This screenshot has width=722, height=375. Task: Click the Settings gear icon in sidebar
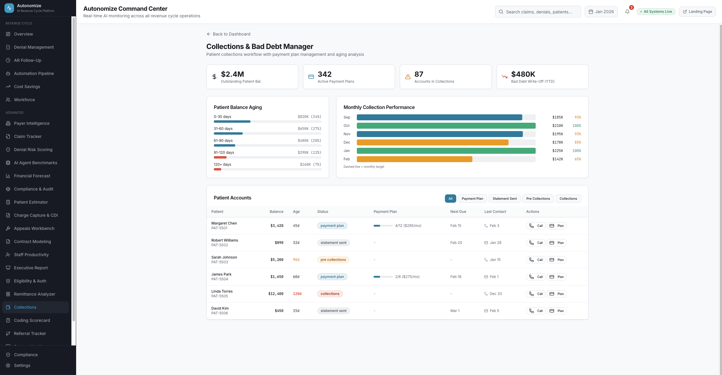click(8, 365)
